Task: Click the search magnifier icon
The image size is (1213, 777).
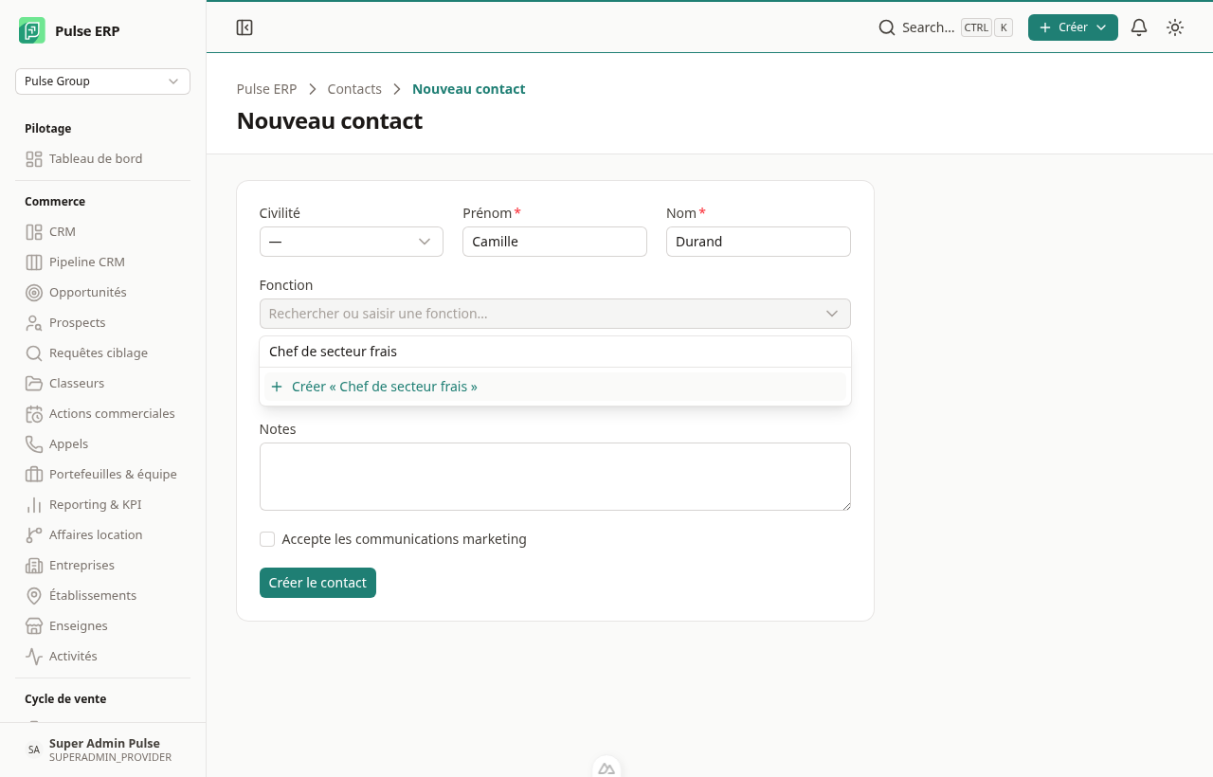Action: (887, 27)
